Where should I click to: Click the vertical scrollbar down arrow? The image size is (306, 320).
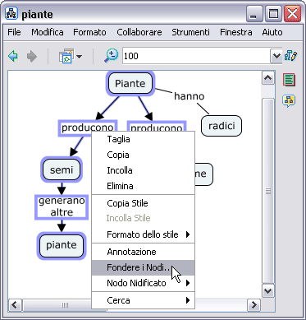tap(267, 290)
